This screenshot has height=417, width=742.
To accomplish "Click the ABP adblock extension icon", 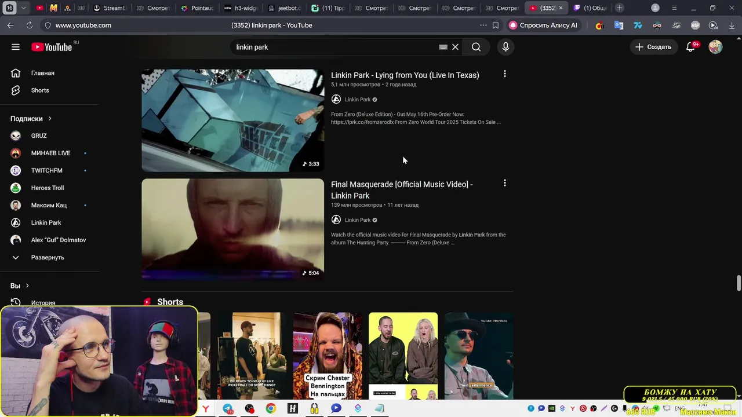I will (695, 25).
